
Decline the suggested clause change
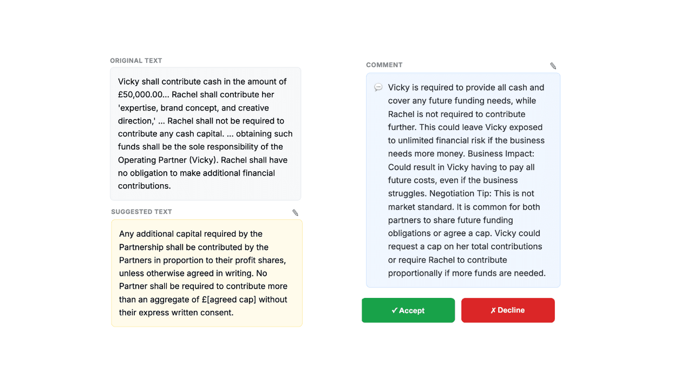point(508,310)
